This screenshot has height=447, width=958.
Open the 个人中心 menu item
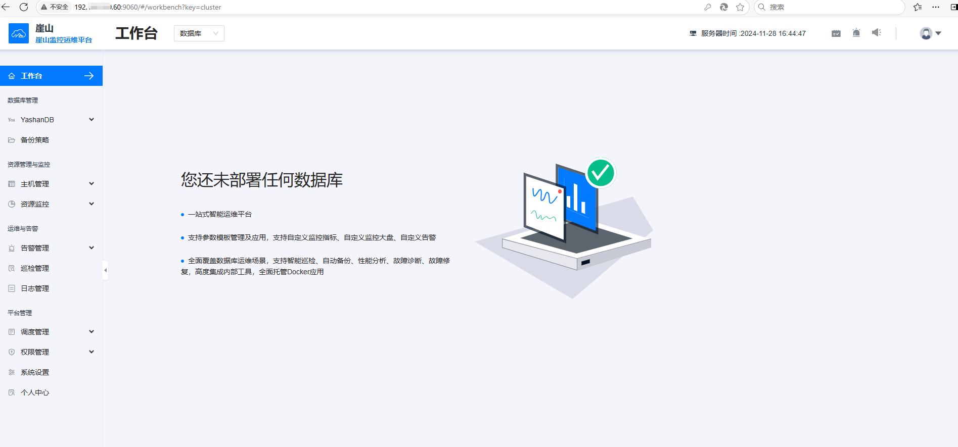point(51,392)
